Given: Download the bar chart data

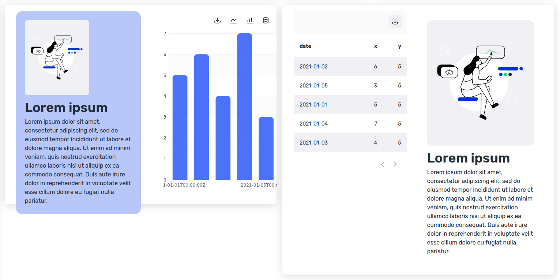Looking at the screenshot, I should pyautogui.click(x=217, y=20).
